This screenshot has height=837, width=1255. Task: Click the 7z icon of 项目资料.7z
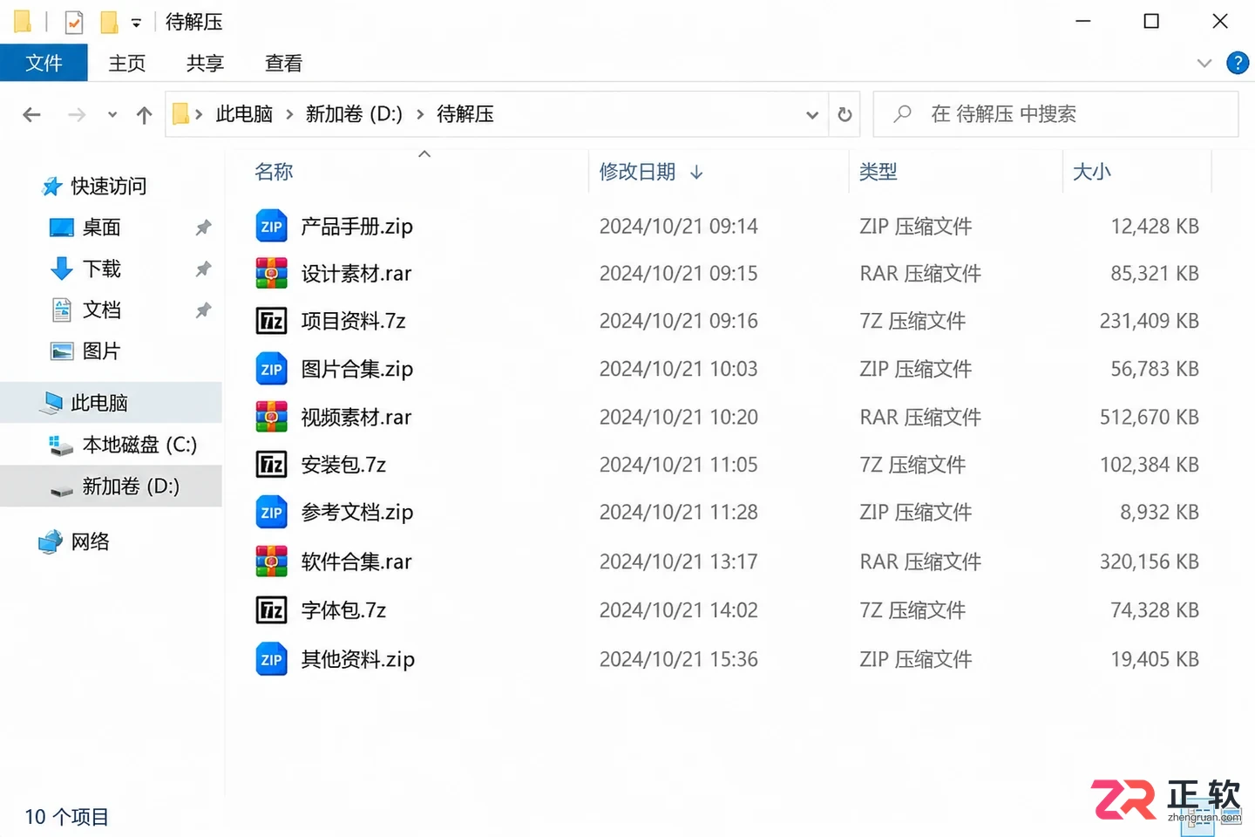[x=271, y=321]
